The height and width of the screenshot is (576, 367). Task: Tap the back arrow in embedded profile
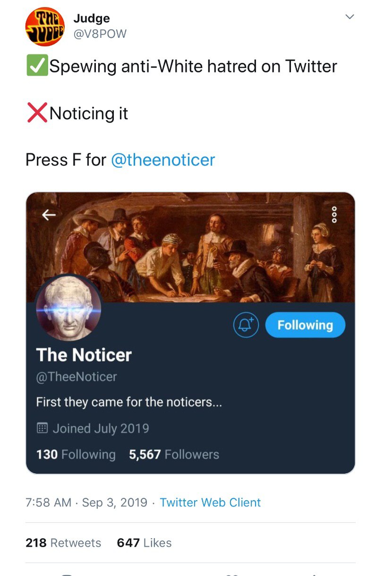49,215
